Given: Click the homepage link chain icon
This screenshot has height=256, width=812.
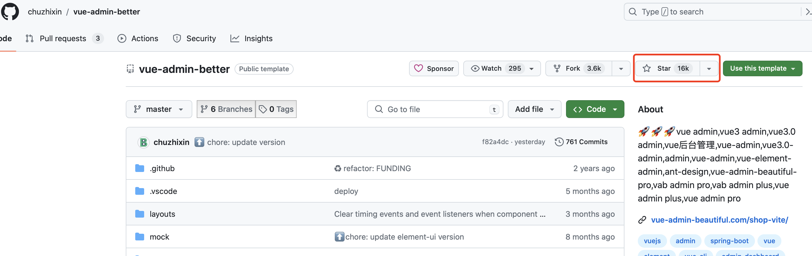Looking at the screenshot, I should pyautogui.click(x=642, y=220).
